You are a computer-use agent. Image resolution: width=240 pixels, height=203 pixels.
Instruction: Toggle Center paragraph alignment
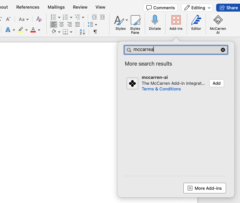(x=62, y=25)
